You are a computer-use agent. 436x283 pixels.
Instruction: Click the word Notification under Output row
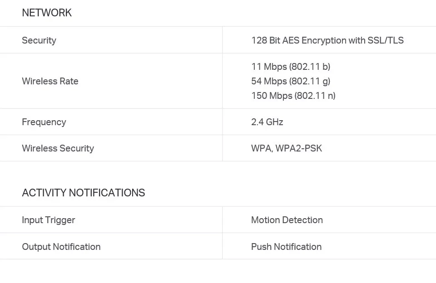tap(76, 247)
